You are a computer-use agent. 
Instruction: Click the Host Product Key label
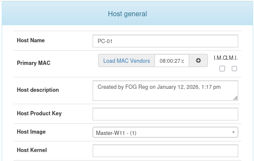[39, 113]
